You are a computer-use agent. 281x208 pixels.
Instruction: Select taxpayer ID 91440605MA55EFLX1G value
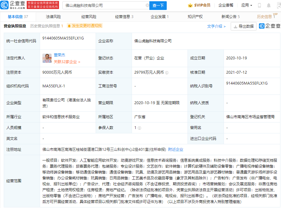(x=247, y=83)
